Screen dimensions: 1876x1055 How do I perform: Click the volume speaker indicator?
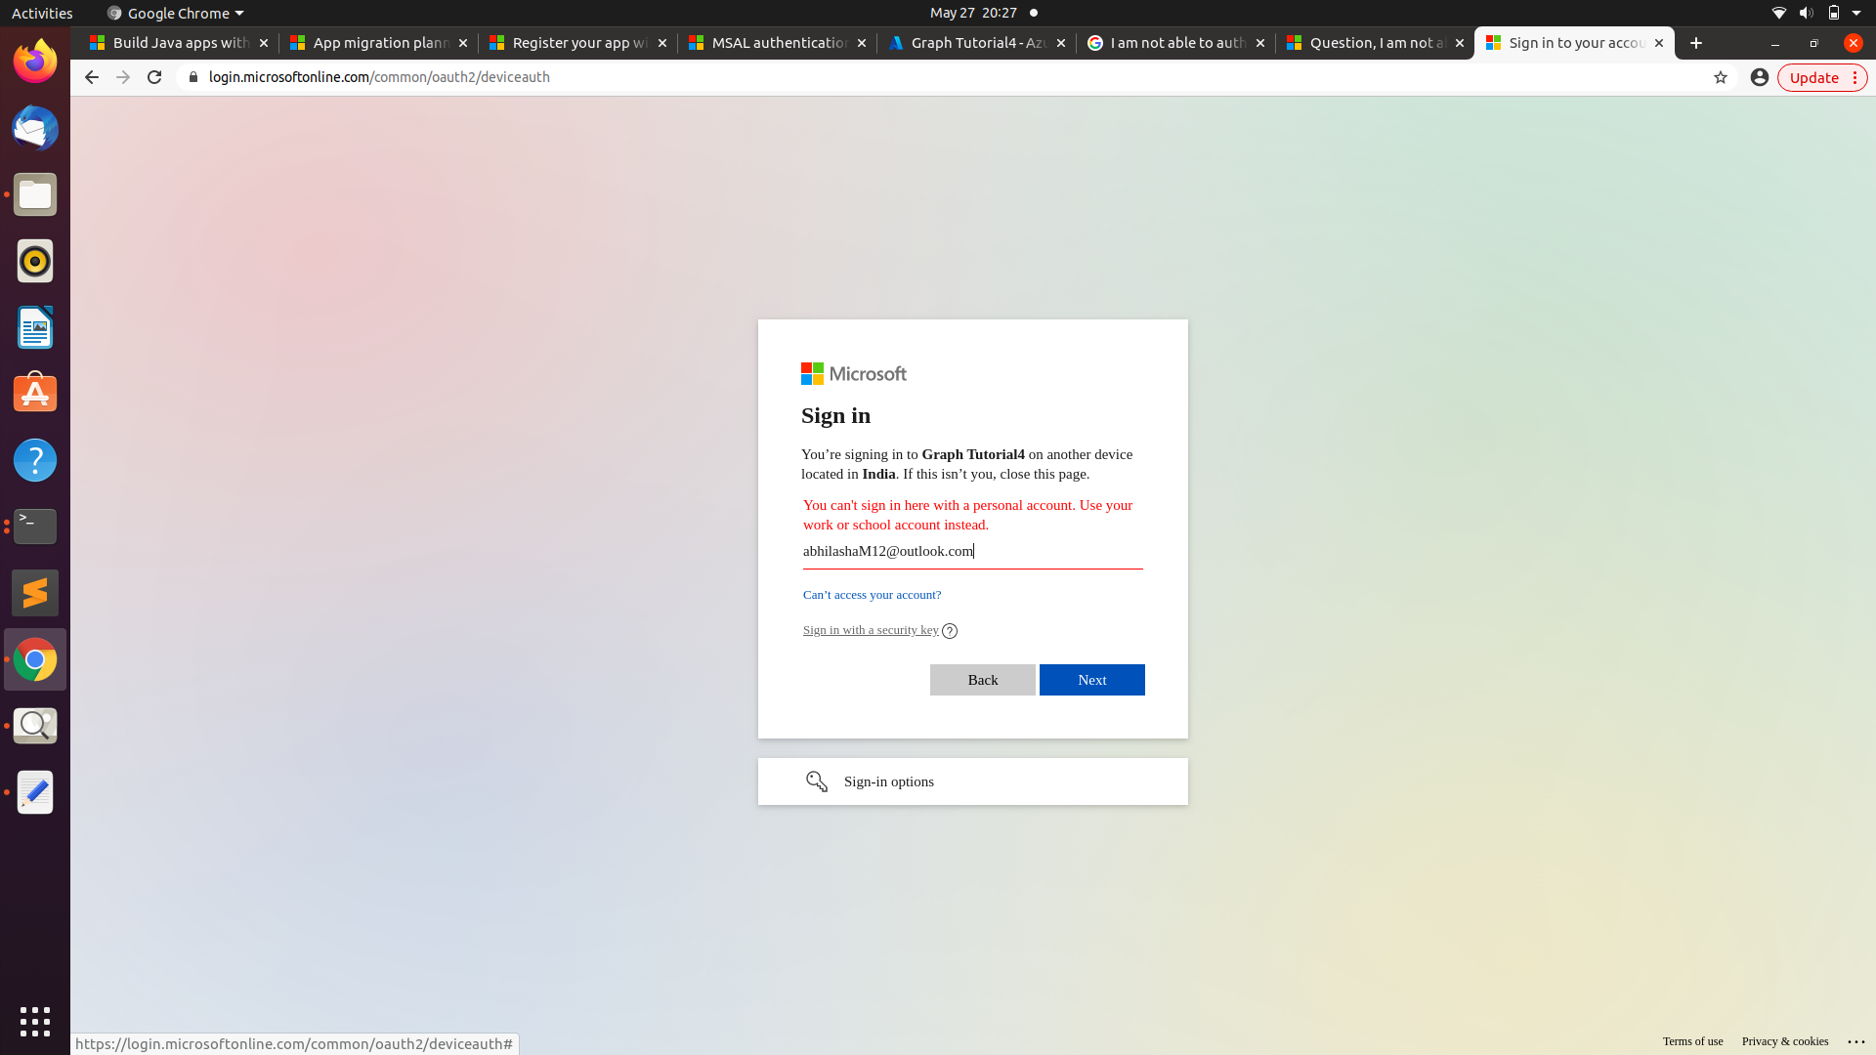pyautogui.click(x=1806, y=13)
